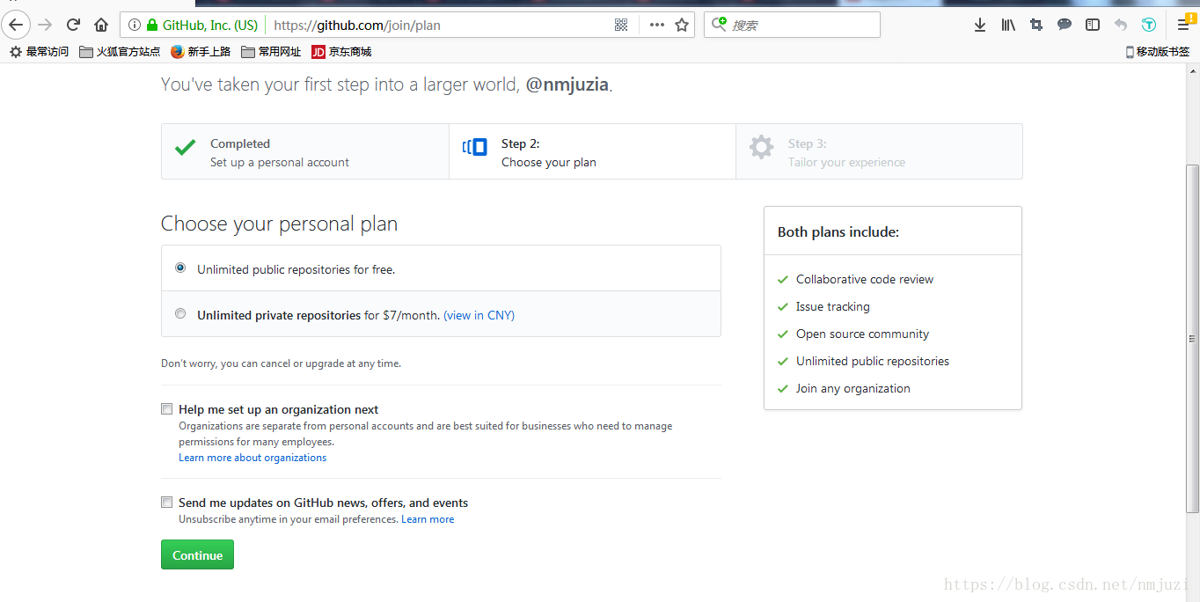This screenshot has height=602, width=1200.
Task: Show site information via the info icon
Action: click(135, 25)
